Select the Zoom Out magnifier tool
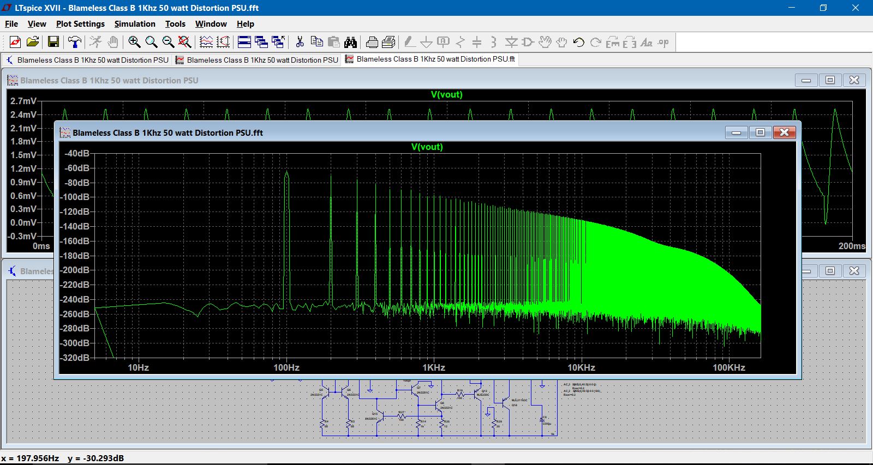 [168, 42]
